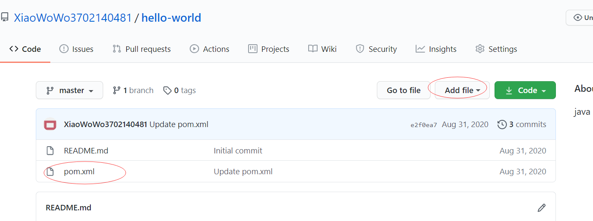Open the green Code download dropdown

[x=525, y=91]
